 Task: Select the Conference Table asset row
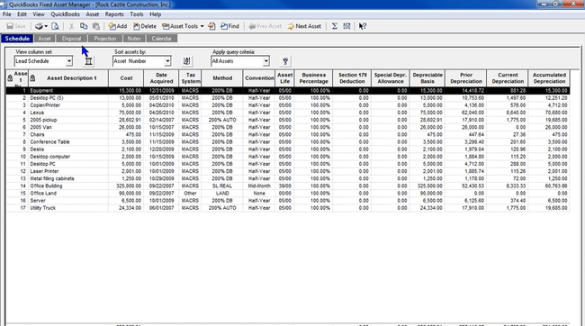click(288, 142)
